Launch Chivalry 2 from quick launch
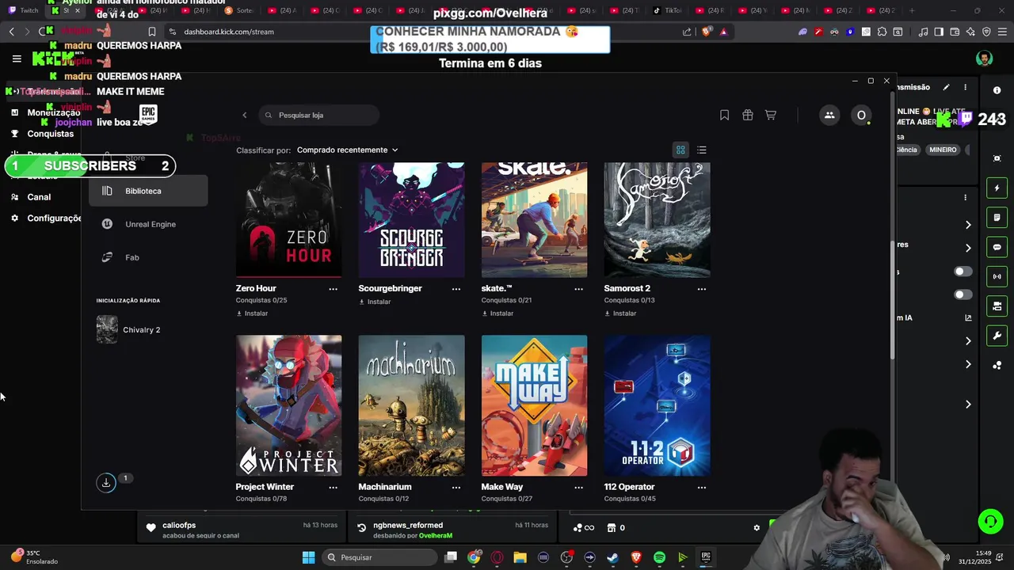 pos(128,329)
